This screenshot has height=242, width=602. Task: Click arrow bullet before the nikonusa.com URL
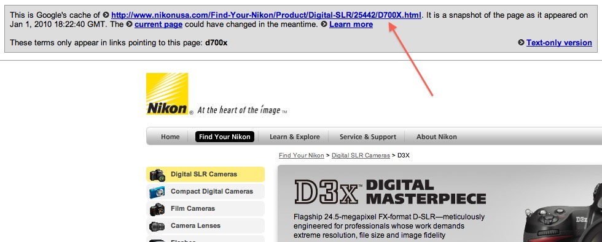(x=106, y=15)
